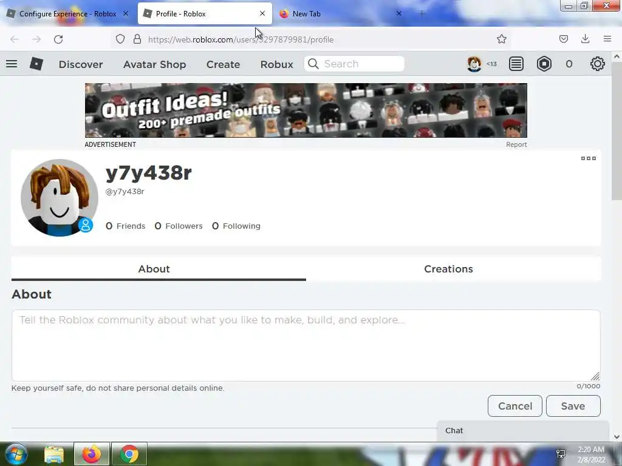Click the Robux currency icon
The height and width of the screenshot is (466, 622).
point(544,64)
